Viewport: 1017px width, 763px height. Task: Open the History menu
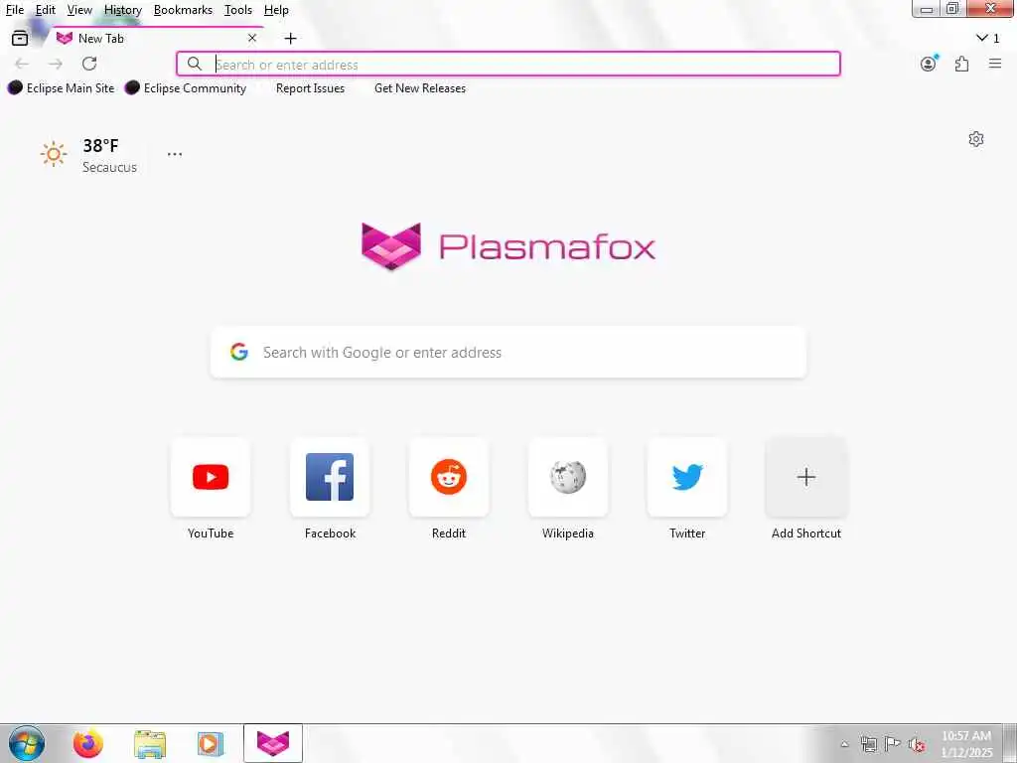pos(122,10)
